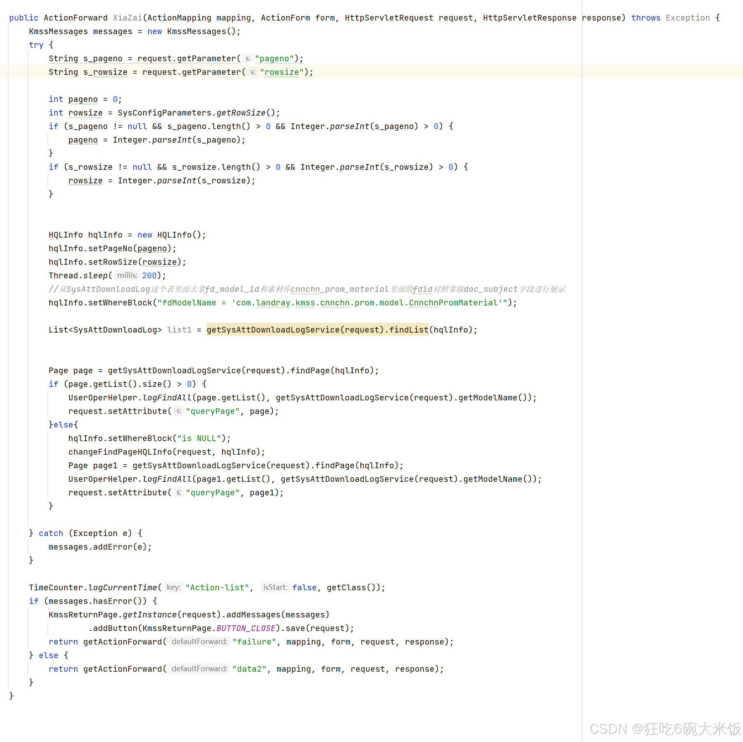The image size is (743, 742).
Task: Click the '}else{' line
Action: (63, 425)
